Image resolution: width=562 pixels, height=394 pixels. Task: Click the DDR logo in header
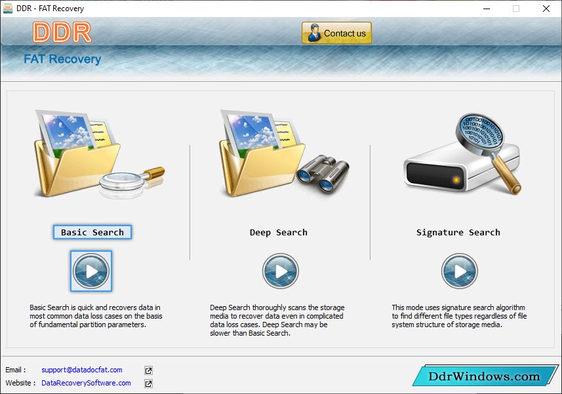(x=62, y=33)
